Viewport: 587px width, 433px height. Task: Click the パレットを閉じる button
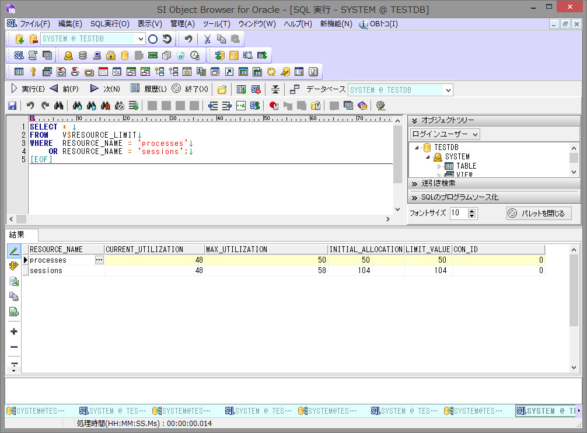click(x=539, y=214)
